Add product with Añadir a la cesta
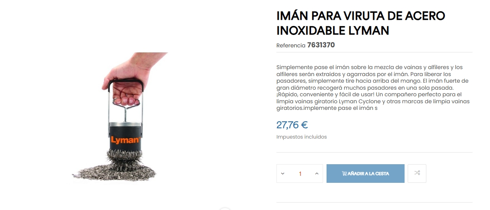The image size is (490, 210). [365, 174]
